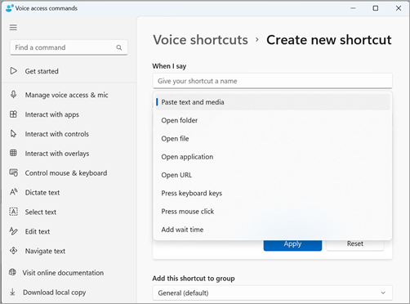
Task: Click the Find a command search box
Action: 69,47
